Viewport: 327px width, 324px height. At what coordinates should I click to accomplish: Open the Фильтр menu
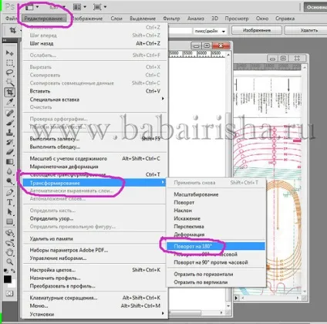[x=171, y=19]
